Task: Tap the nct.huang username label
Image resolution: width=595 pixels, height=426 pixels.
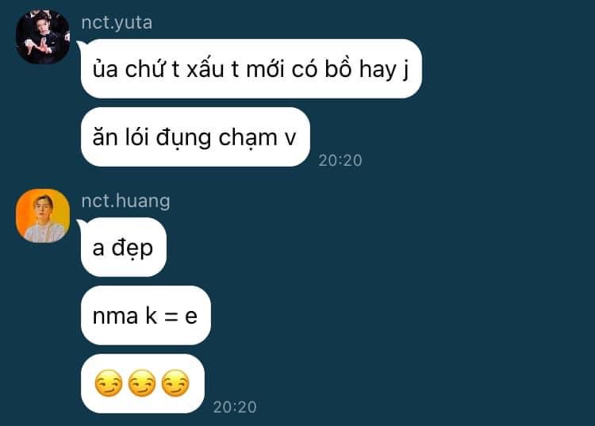Action: click(x=125, y=201)
